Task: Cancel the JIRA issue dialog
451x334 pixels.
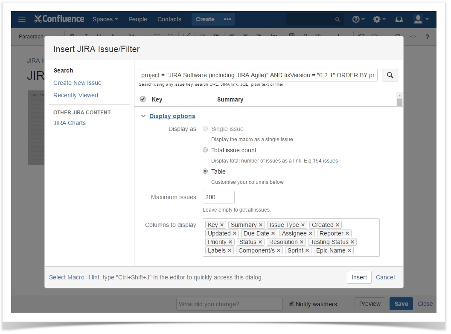Action: point(385,277)
